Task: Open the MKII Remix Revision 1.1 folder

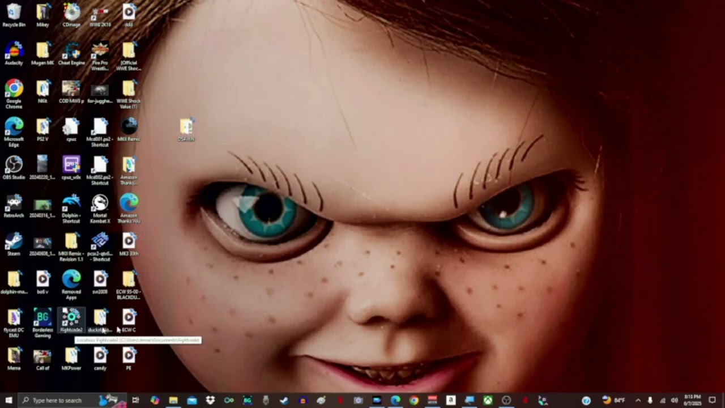Action: point(71,246)
